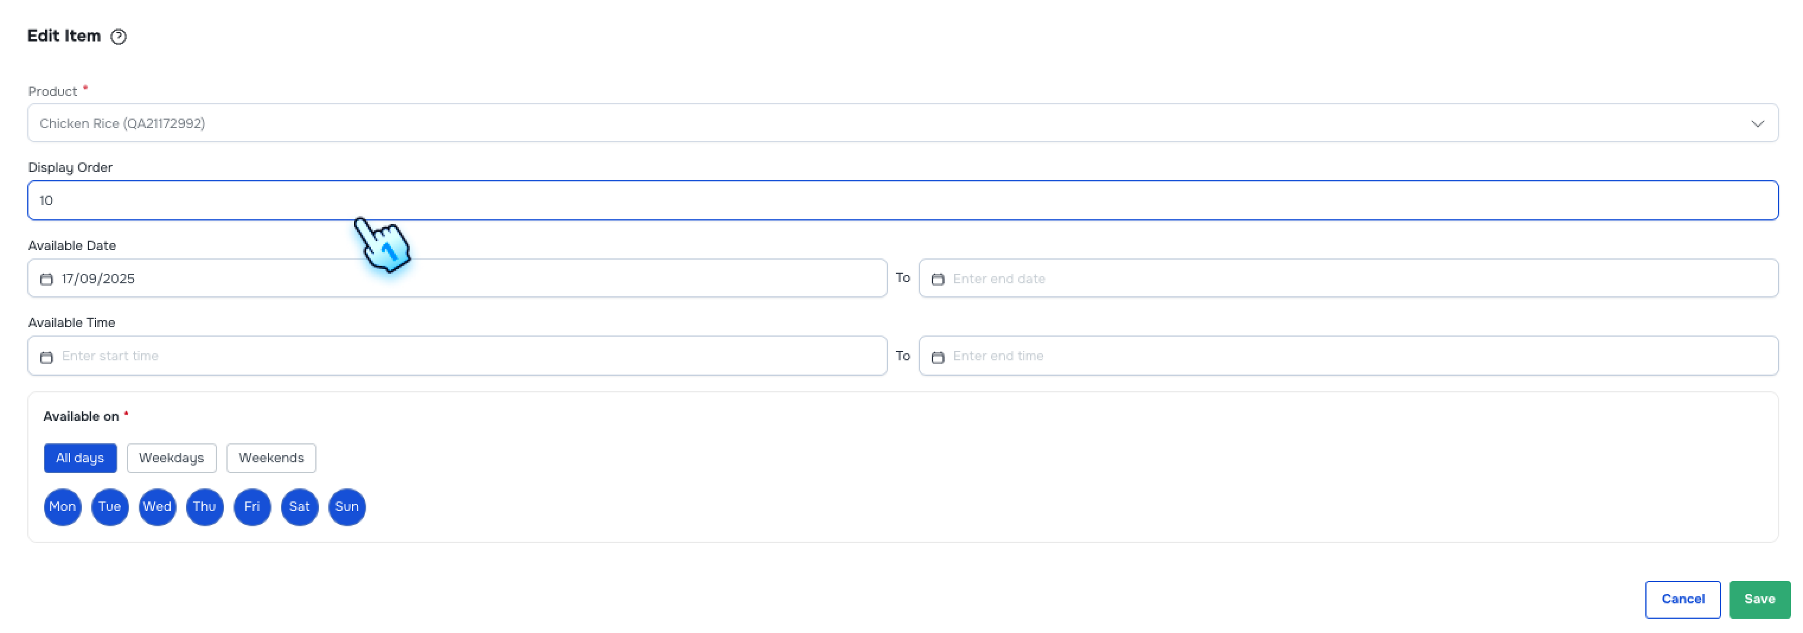Open the calendar icon in start date field
1803x633 pixels.
click(46, 278)
